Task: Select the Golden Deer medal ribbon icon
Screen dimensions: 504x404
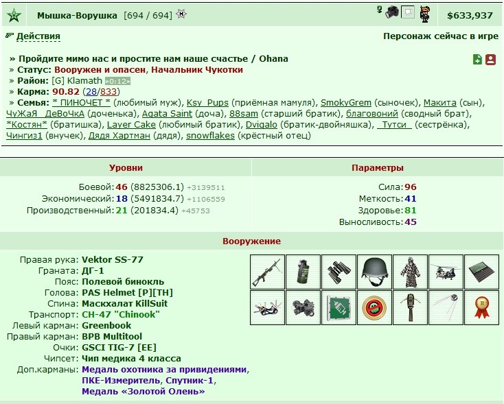Action: (481, 308)
